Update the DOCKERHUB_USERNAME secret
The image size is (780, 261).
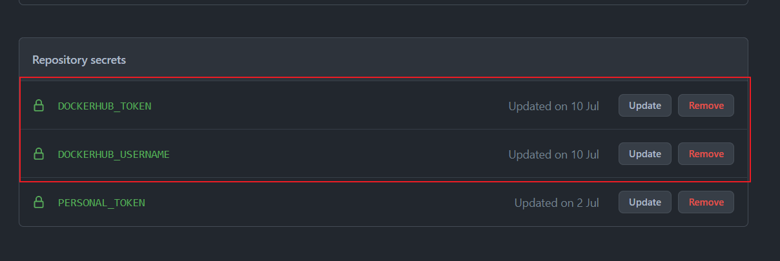click(x=644, y=154)
